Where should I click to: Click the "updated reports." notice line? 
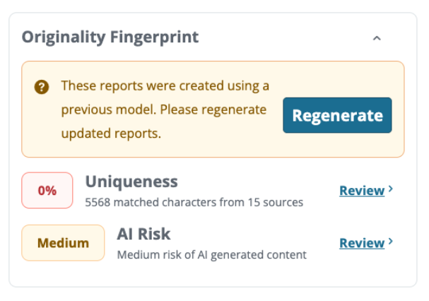pyautogui.click(x=111, y=134)
